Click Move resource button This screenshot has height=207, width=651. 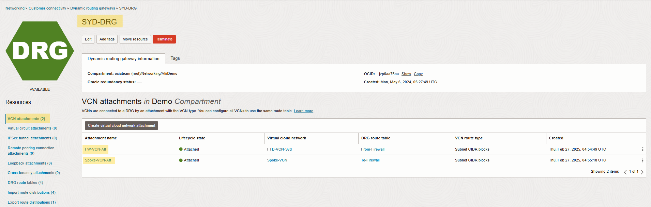(x=135, y=39)
